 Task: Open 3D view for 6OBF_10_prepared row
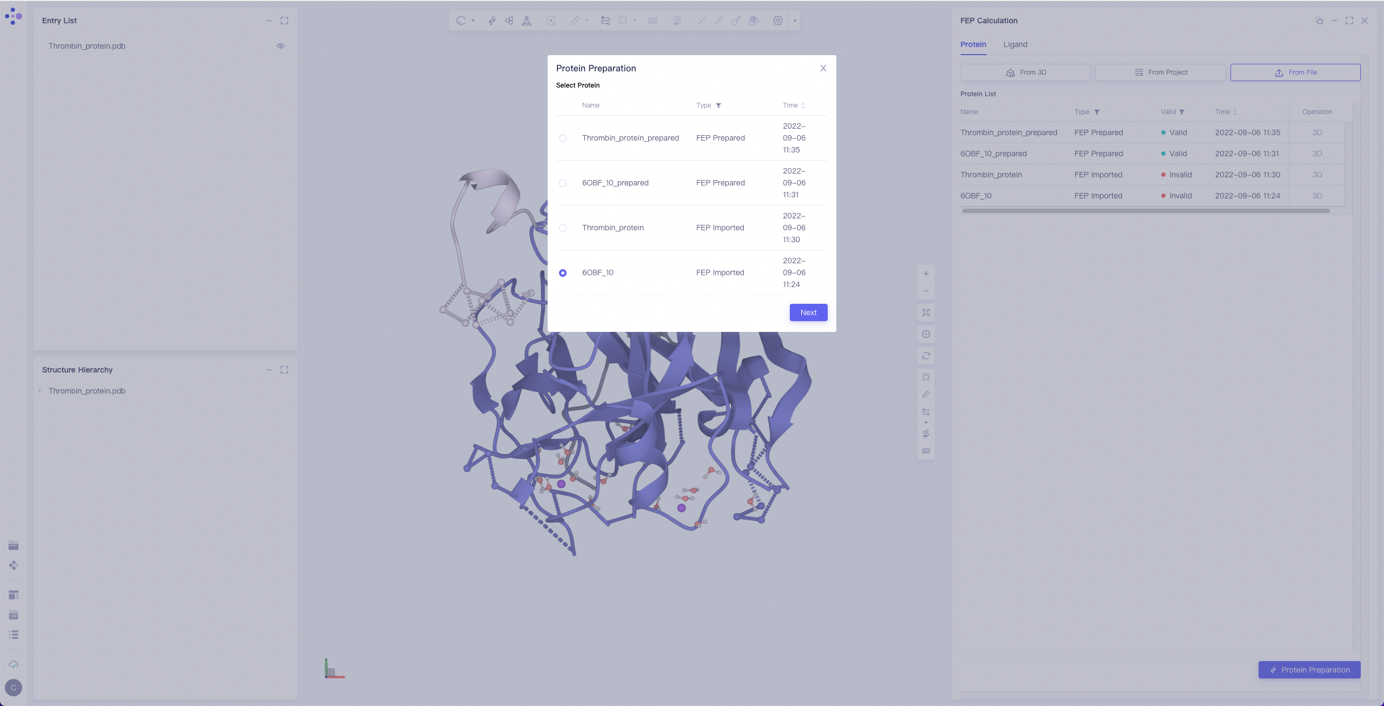pos(1318,154)
